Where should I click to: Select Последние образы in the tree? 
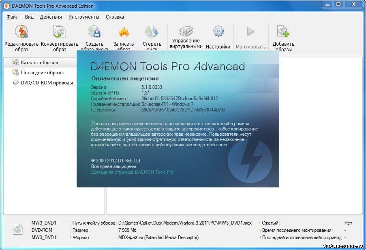click(42, 73)
